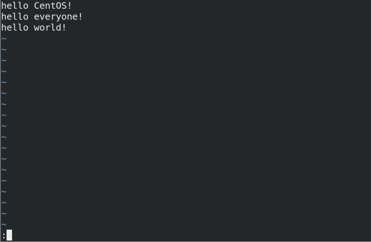
Task: Place the cursor on "hello" before everyone
Action: click(15, 17)
